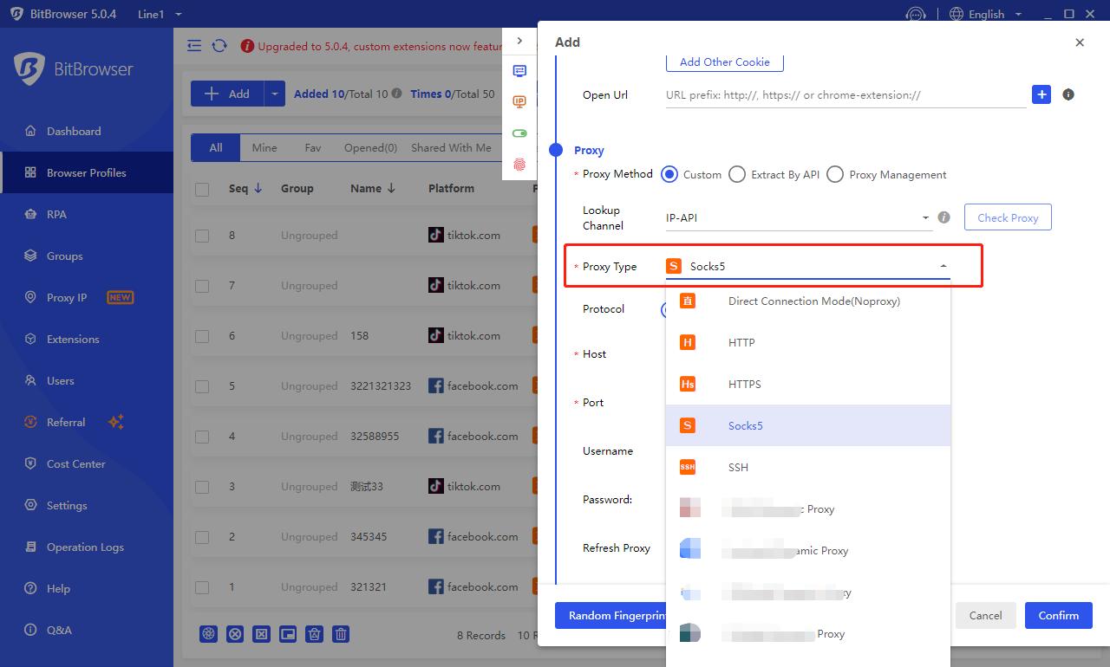Choose HTTPS proxy type
Image resolution: width=1110 pixels, height=667 pixels.
coord(808,385)
